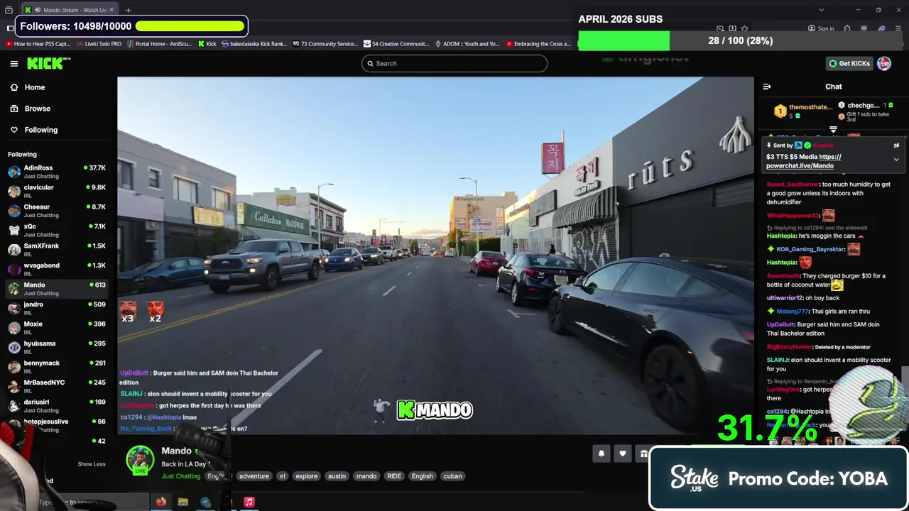Open the Kick bookmark
The image size is (909, 511).
tap(207, 44)
